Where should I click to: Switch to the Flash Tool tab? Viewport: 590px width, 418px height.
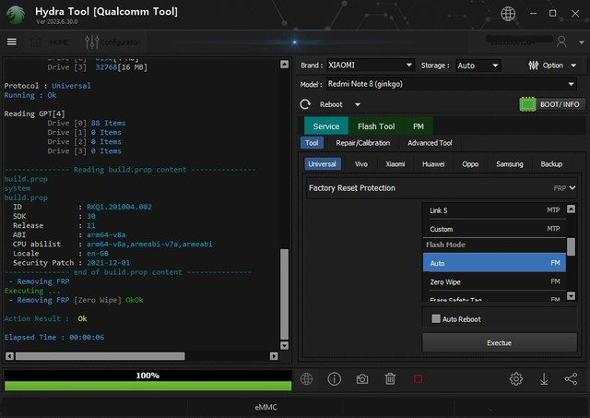[376, 126]
